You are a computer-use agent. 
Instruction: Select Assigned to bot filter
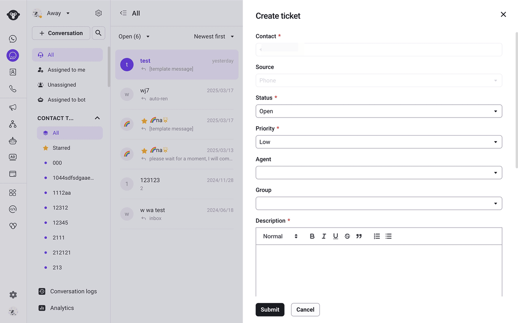(x=67, y=100)
